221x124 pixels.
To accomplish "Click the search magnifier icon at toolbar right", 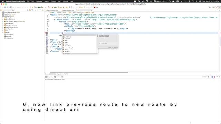I will pos(210,7).
